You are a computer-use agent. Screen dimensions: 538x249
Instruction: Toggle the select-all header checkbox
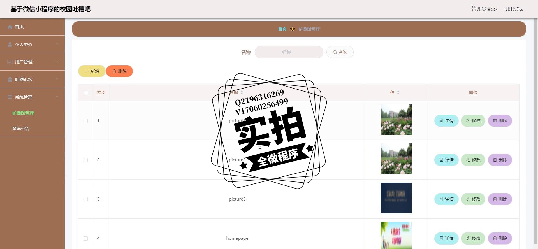coord(86,93)
